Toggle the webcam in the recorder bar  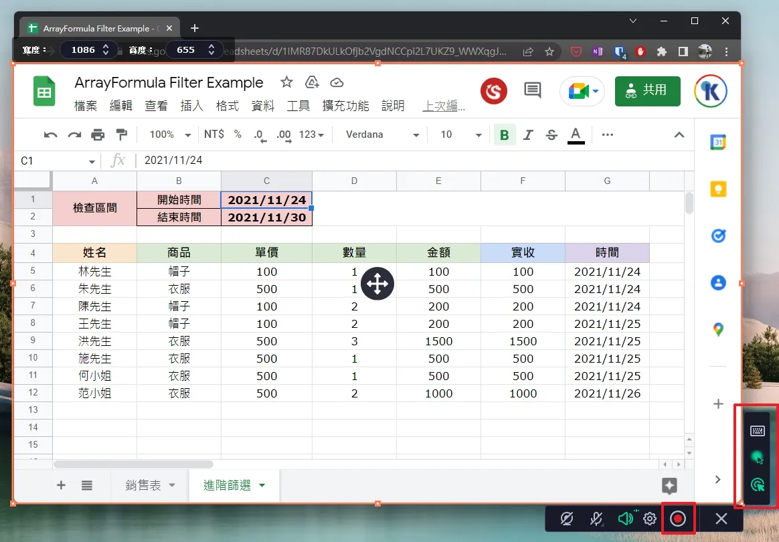pos(566,519)
